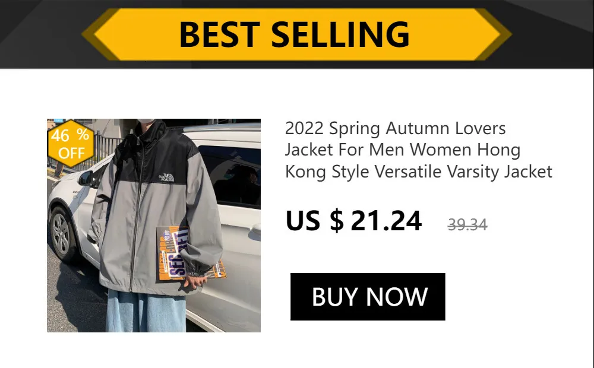Open the jacket product title link
Viewport: 594px width, 368px height.
point(419,150)
